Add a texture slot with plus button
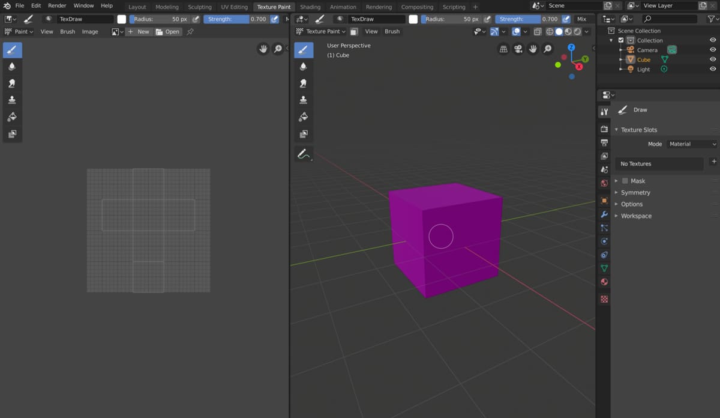Image resolution: width=720 pixels, height=418 pixels. [713, 162]
